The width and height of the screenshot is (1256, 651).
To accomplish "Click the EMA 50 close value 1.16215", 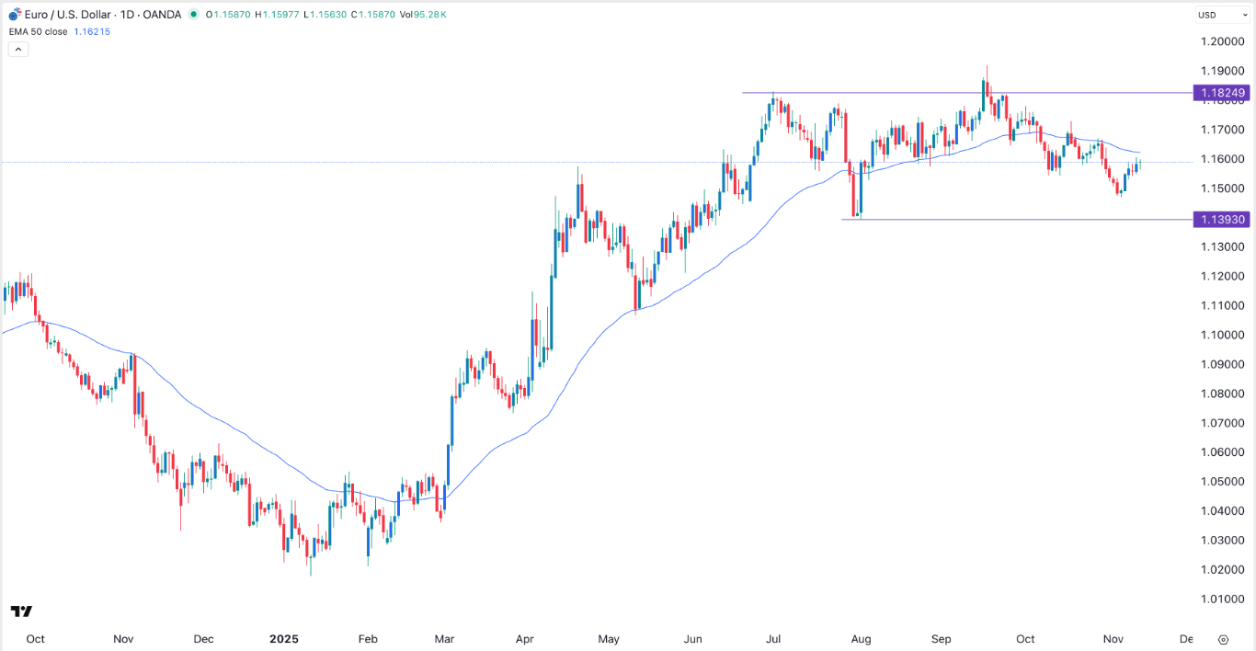I will tap(90, 30).
